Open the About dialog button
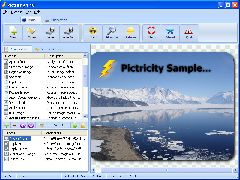Screen dimensions: 240x180 170,33
